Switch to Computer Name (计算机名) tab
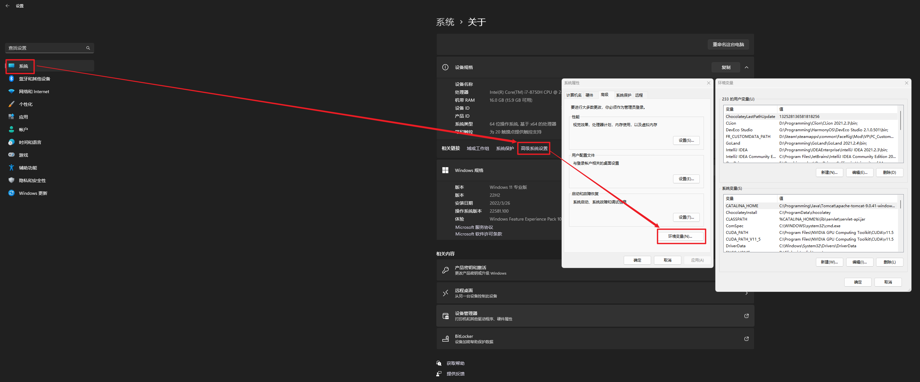Screen dimensions: 920x382 [x=573, y=95]
